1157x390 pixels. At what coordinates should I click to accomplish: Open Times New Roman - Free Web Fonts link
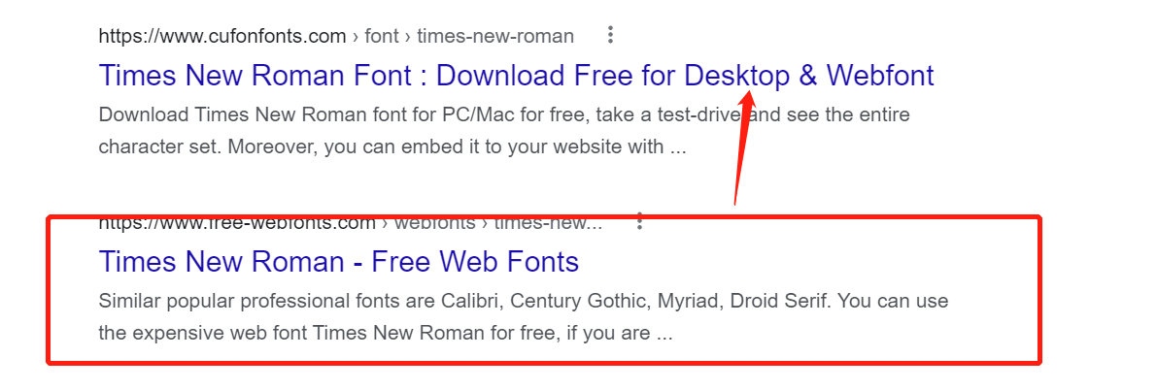[339, 262]
